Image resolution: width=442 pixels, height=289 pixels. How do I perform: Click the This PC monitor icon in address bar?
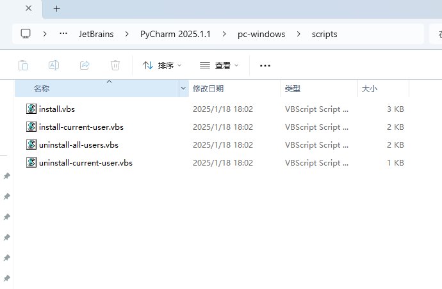pyautogui.click(x=26, y=34)
